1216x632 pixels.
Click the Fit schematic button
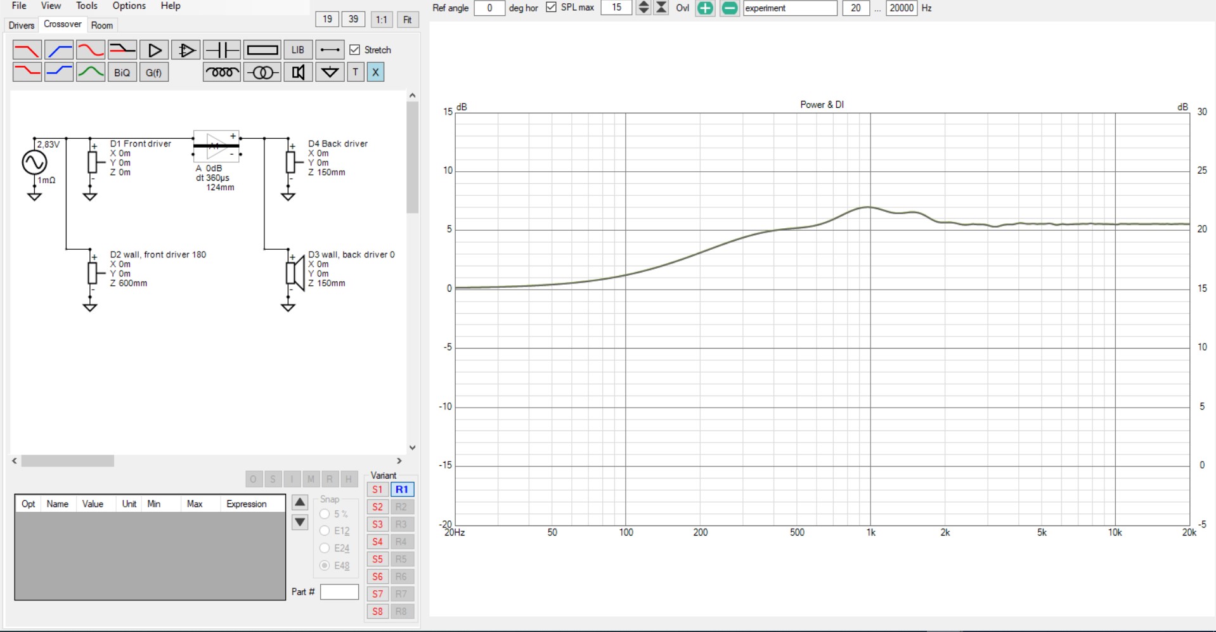pyautogui.click(x=408, y=19)
